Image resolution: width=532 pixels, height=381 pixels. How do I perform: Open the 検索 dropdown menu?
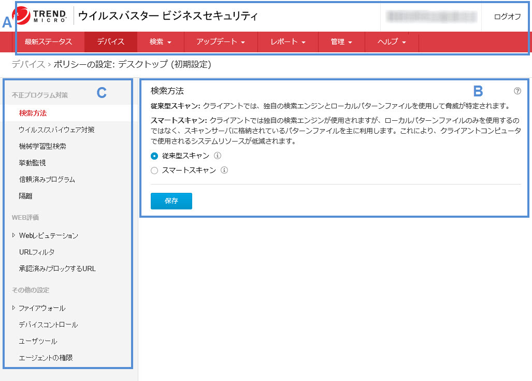160,42
